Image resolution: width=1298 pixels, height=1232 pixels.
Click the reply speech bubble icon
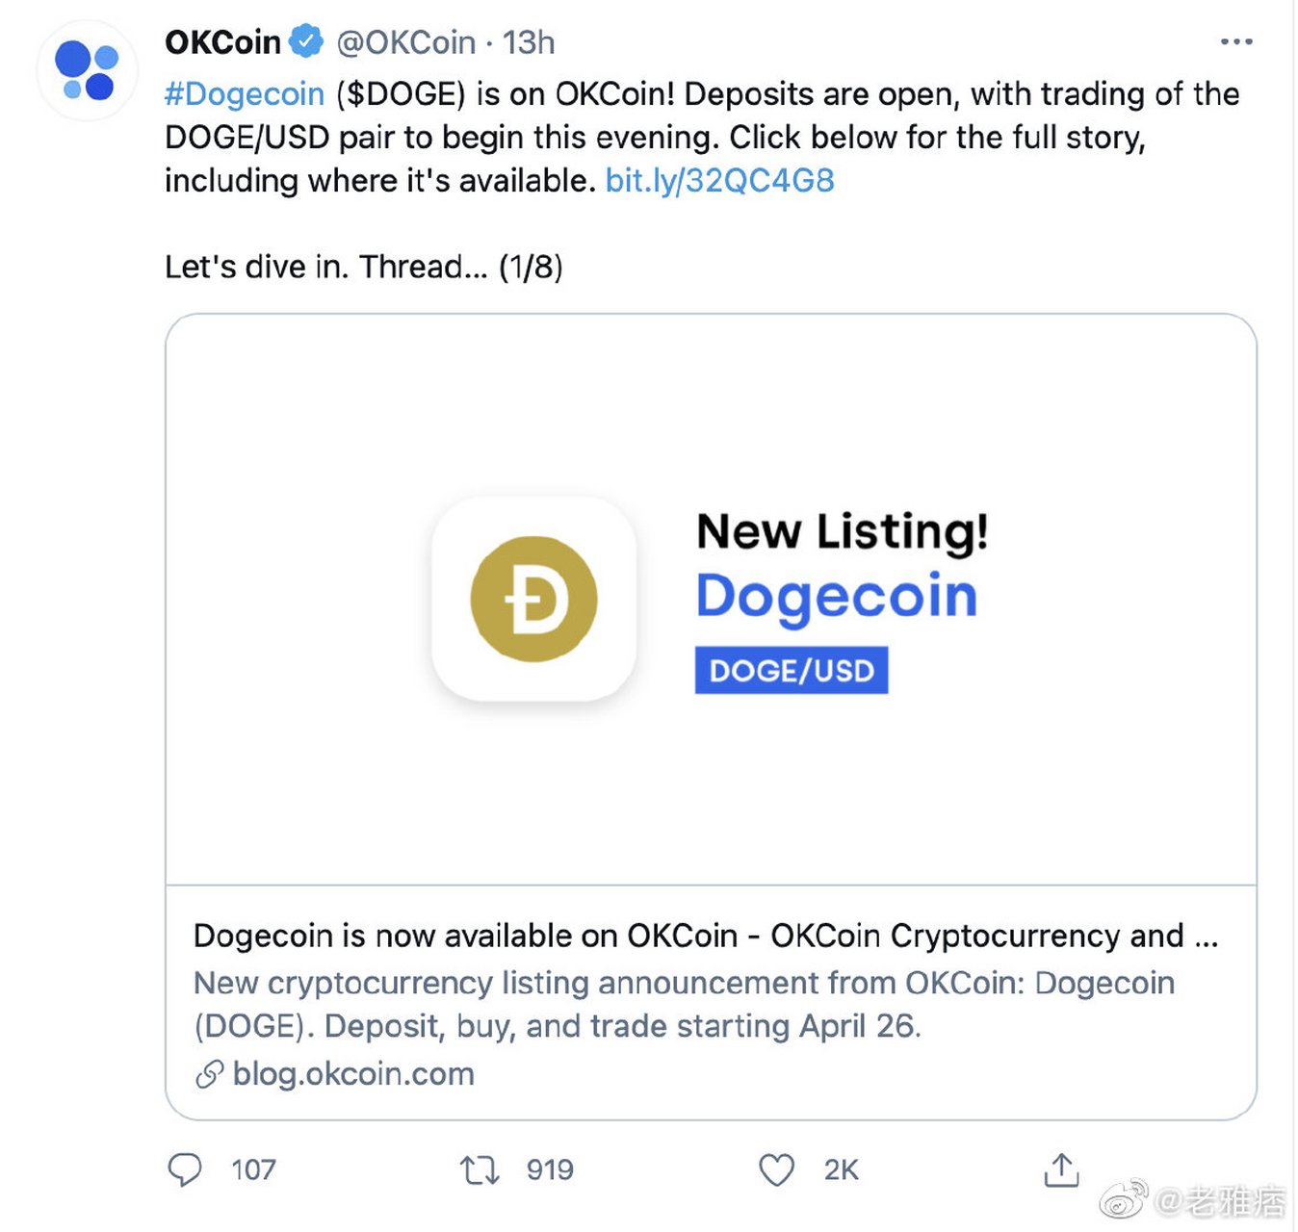(x=185, y=1169)
